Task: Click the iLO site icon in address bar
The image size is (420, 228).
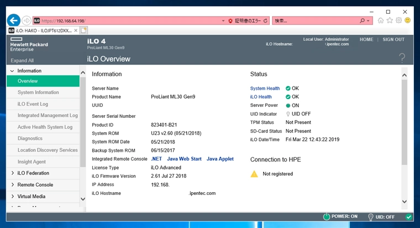Action: coord(36,20)
